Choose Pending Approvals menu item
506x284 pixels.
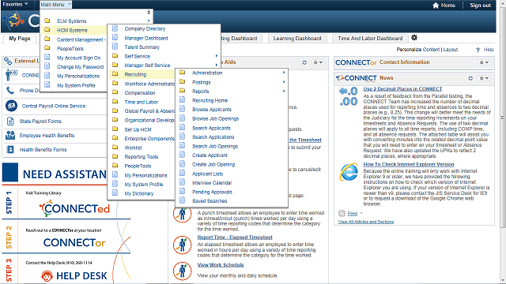point(212,192)
